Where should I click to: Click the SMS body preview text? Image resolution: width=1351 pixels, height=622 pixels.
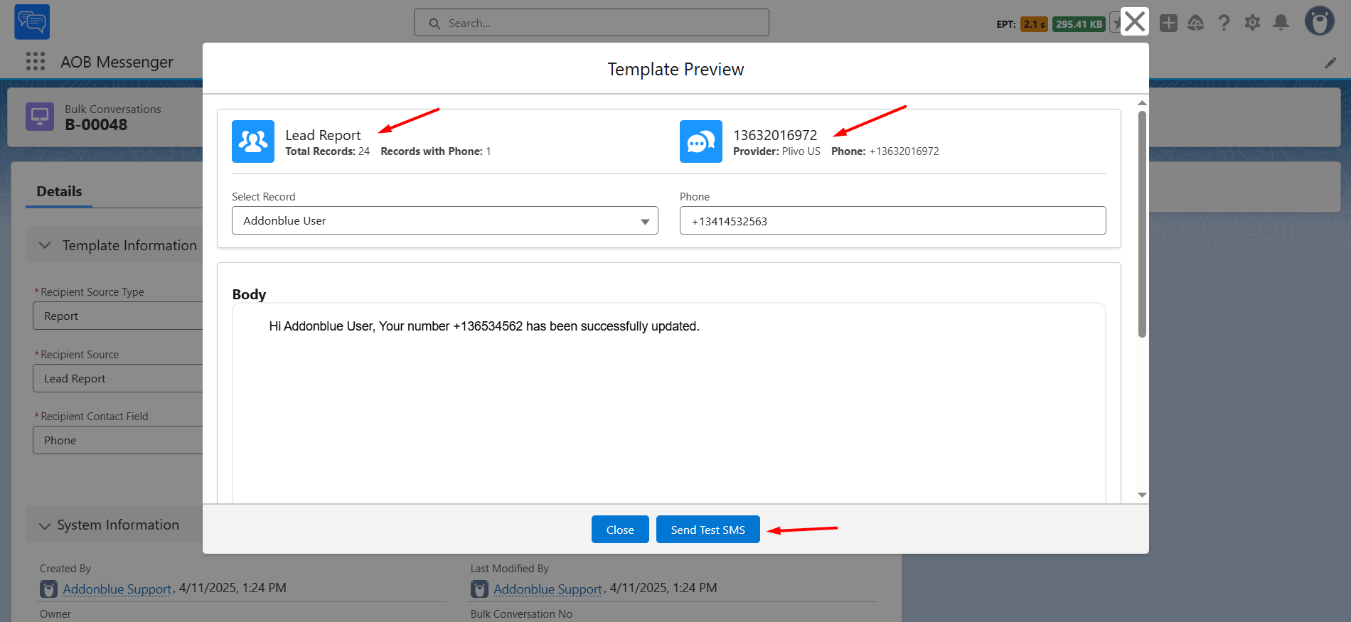pos(484,326)
